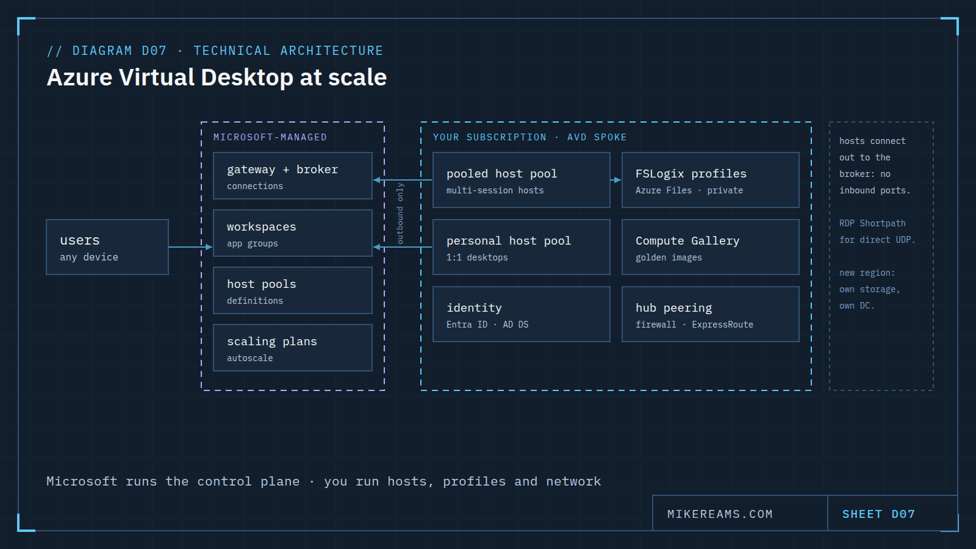The height and width of the screenshot is (549, 976).
Task: Click the 'SHEET D07' footer cell
Action: (x=892, y=513)
